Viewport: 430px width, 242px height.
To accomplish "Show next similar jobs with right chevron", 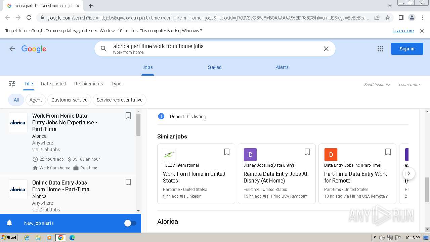I will pyautogui.click(x=409, y=174).
